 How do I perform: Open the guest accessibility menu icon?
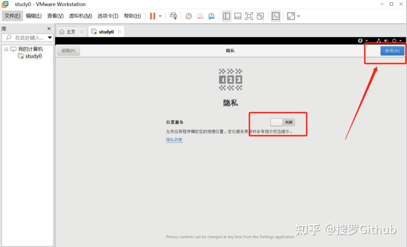tap(360, 40)
